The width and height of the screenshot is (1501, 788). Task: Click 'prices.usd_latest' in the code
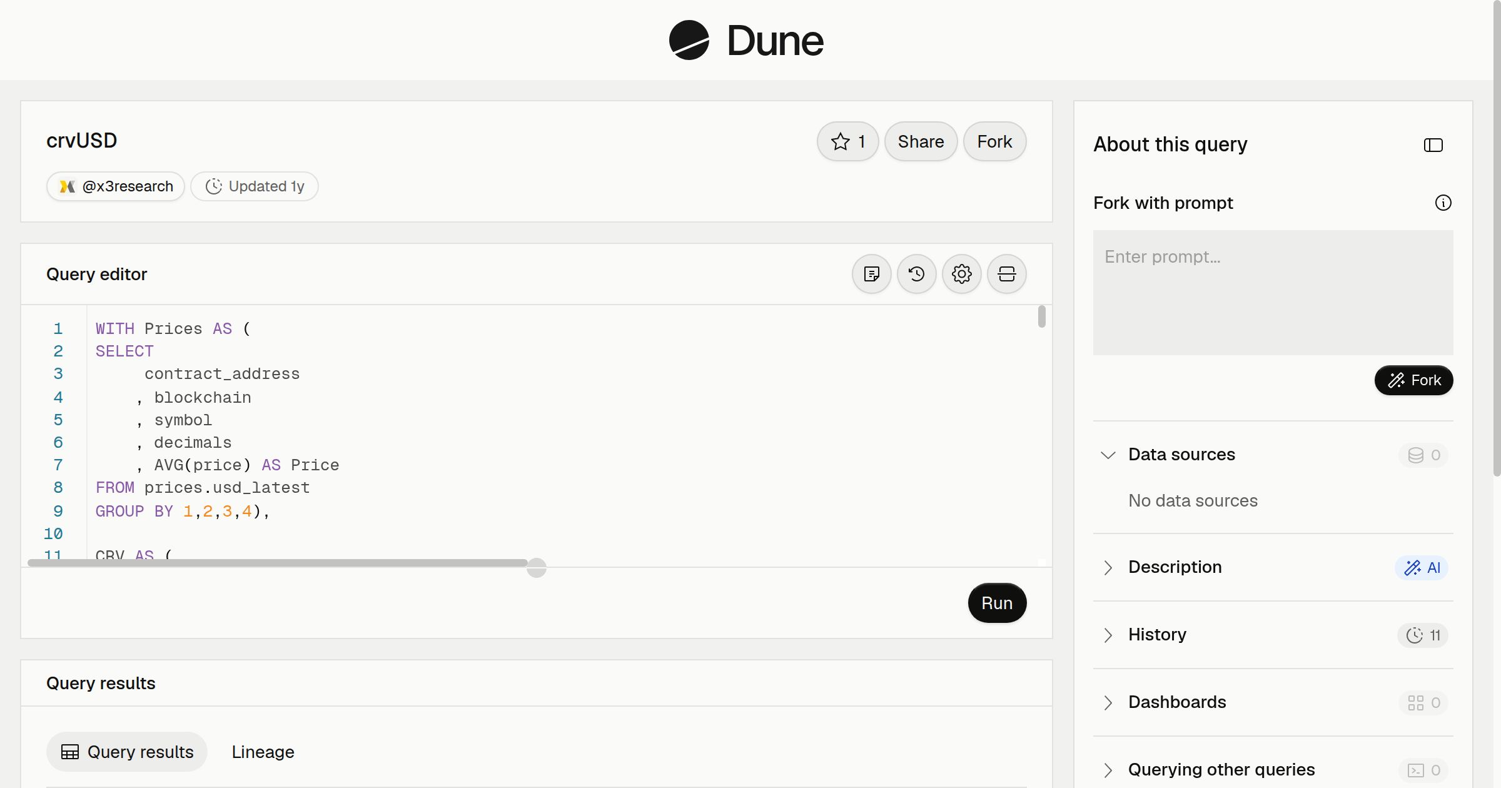tap(227, 488)
